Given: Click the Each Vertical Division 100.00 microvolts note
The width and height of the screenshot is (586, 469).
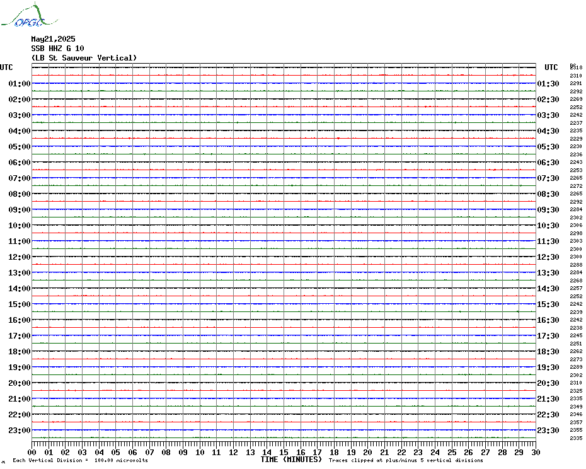Looking at the screenshot, I should 81,460.
